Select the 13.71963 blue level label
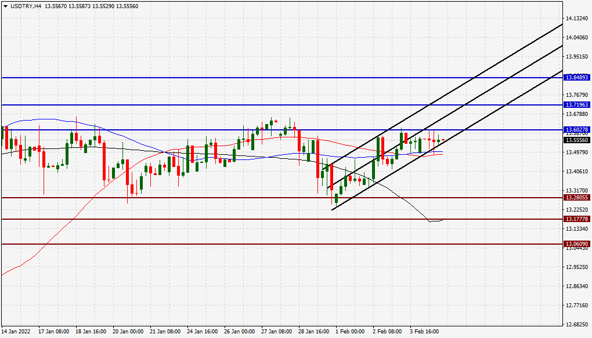The width and height of the screenshot is (592, 338). coord(576,104)
